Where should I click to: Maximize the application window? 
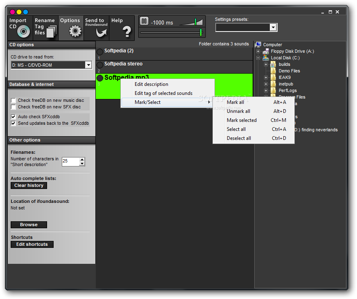tap(330, 12)
